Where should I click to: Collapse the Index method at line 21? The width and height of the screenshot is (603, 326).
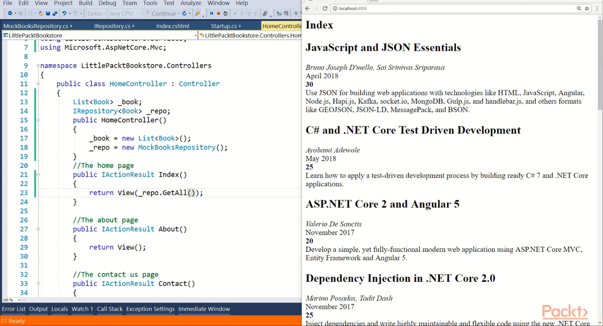coord(38,175)
